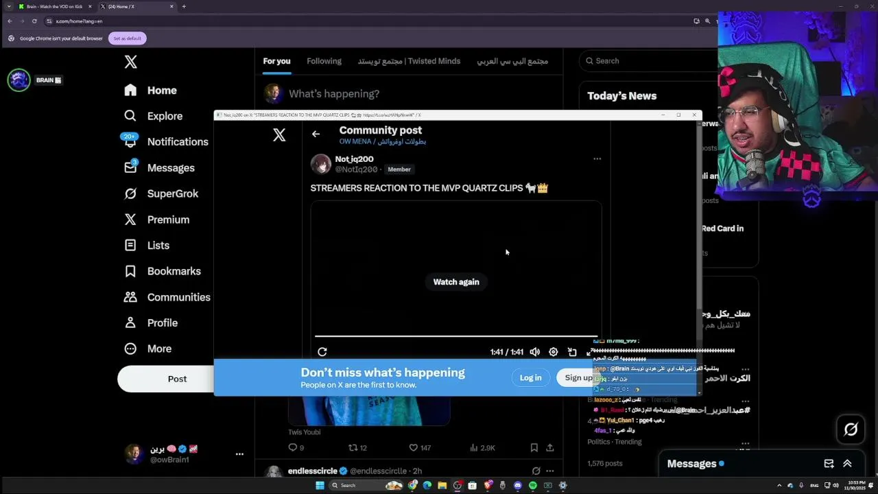Open a new browser tab
The image size is (878, 494).
click(184, 6)
